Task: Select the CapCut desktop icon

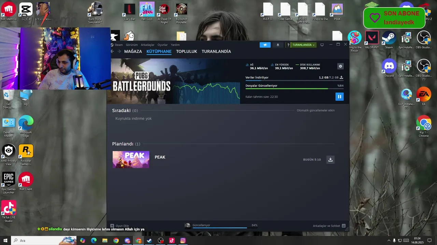Action: point(26,12)
